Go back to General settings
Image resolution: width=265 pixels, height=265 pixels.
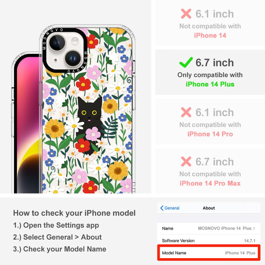[170, 208]
